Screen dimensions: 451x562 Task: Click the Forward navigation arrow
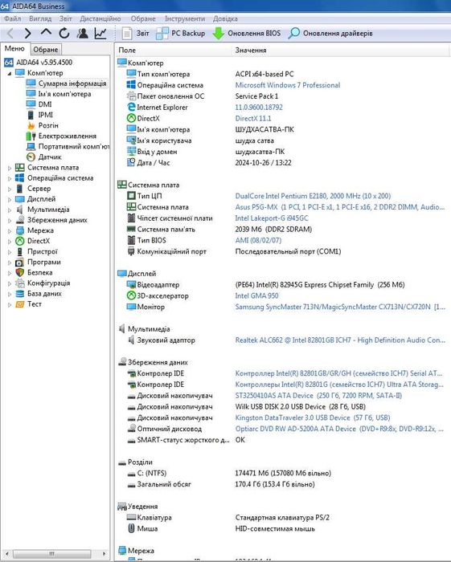[x=27, y=34]
